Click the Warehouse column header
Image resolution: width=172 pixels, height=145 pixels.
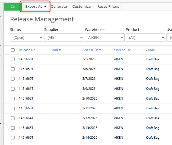click(122, 50)
